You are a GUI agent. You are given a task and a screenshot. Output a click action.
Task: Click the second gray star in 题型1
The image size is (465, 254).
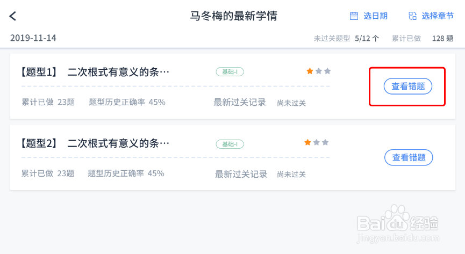point(319,71)
